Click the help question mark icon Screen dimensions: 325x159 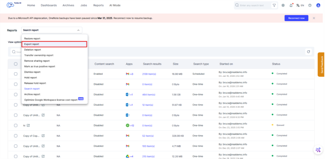[x=310, y=6]
